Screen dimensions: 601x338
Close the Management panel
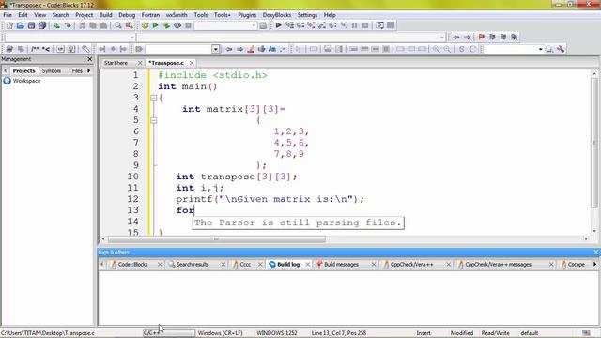click(90, 59)
